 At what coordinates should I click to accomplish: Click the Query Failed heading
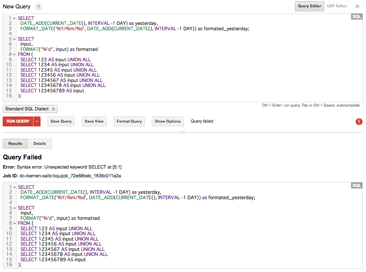(22, 157)
